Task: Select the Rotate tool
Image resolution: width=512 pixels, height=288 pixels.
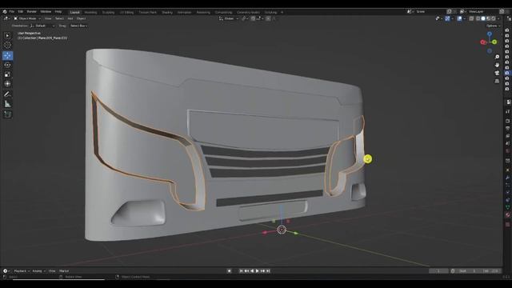Action: tap(7, 65)
